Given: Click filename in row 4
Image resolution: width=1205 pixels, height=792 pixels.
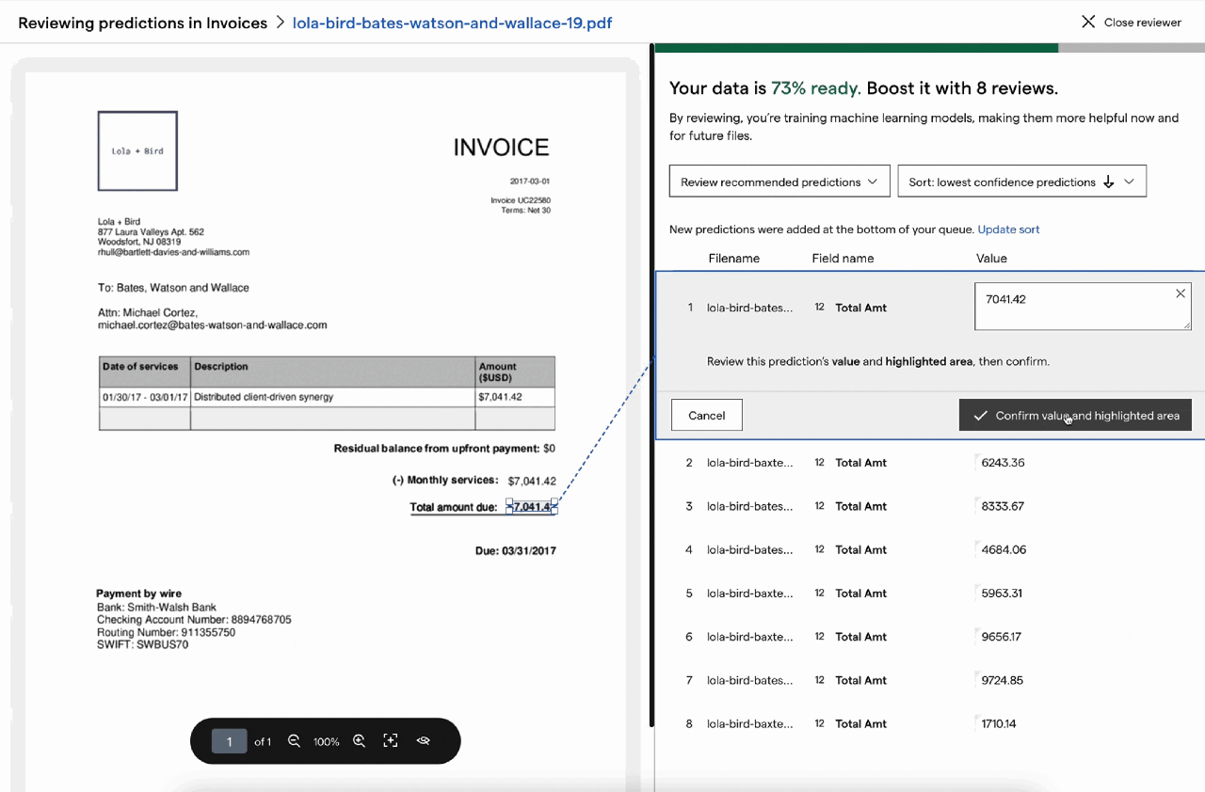Looking at the screenshot, I should 749,549.
